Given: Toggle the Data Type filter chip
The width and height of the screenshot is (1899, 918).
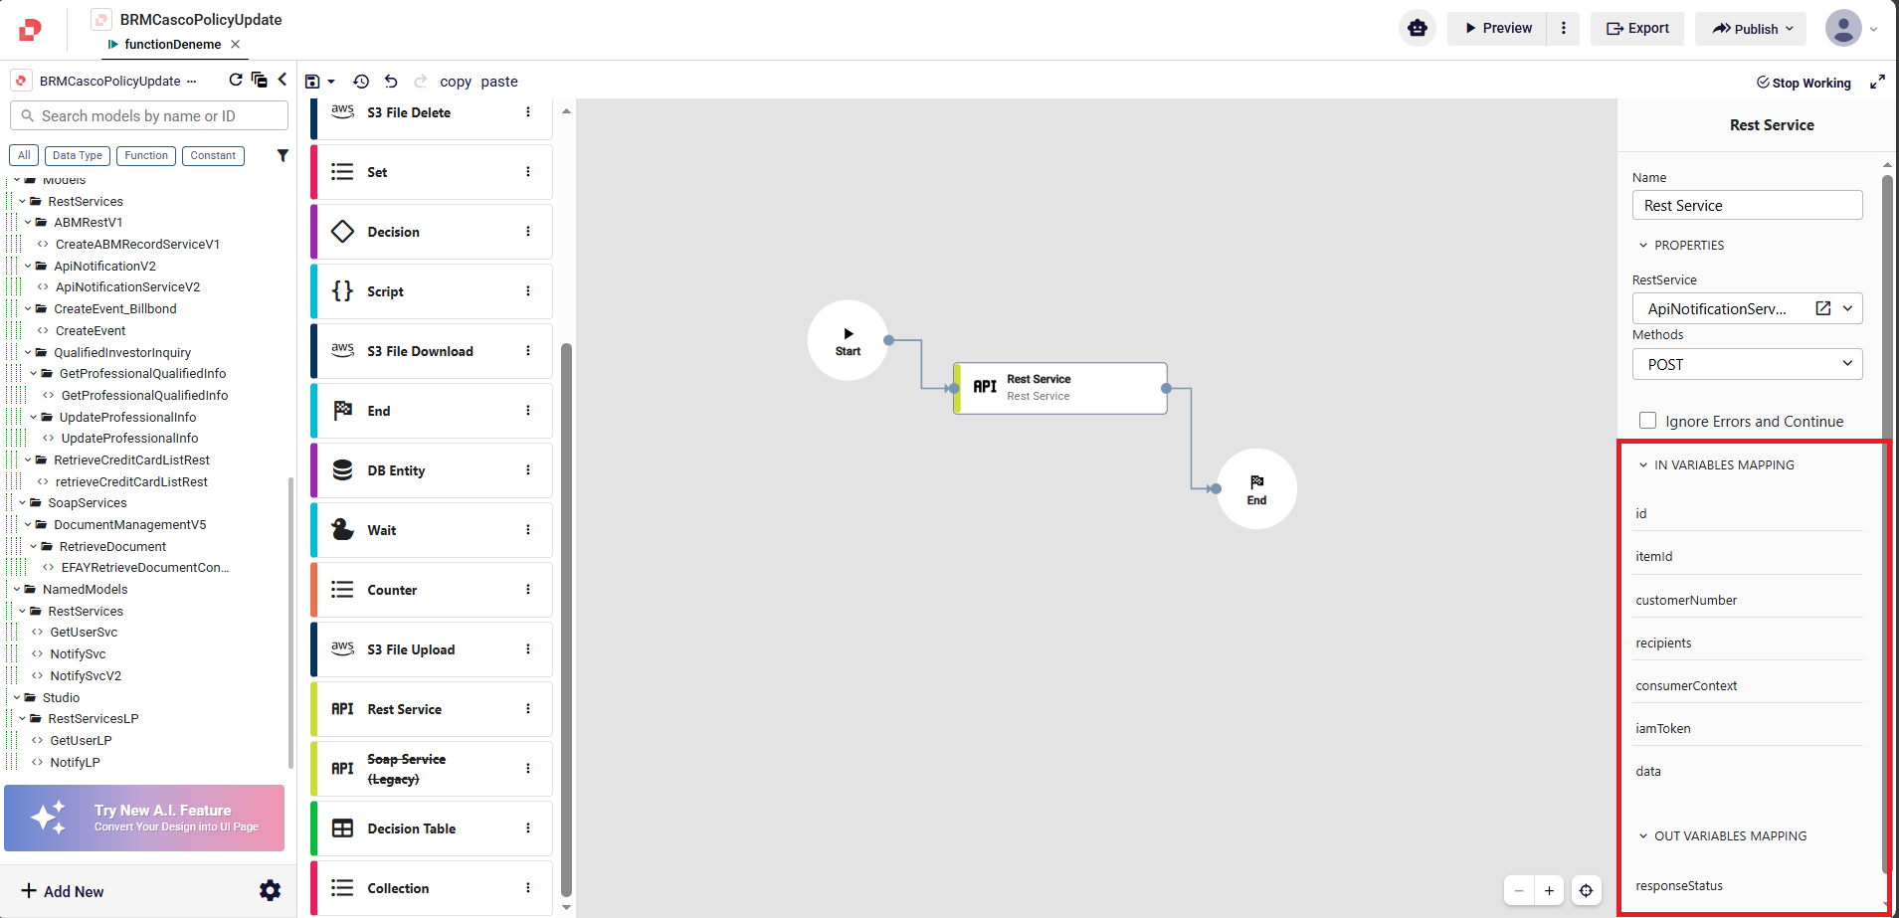Looking at the screenshot, I should [x=78, y=155].
